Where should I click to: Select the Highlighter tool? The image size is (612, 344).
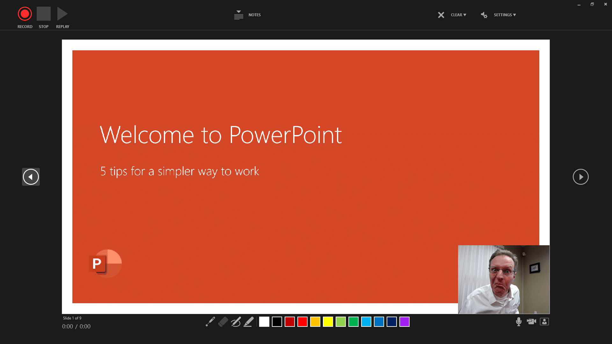(249, 322)
